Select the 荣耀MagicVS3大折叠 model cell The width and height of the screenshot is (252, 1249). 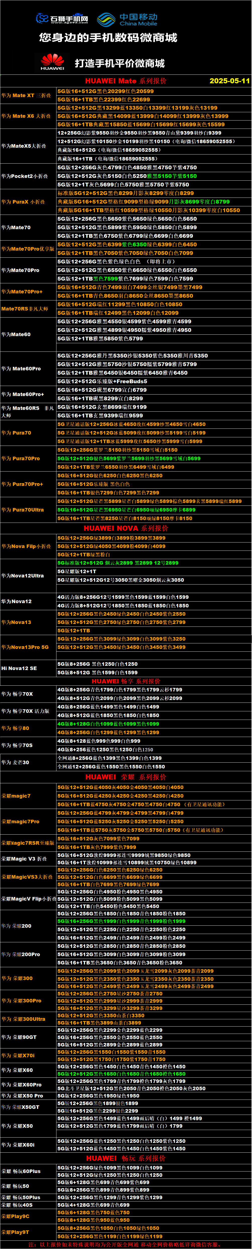(28, 877)
